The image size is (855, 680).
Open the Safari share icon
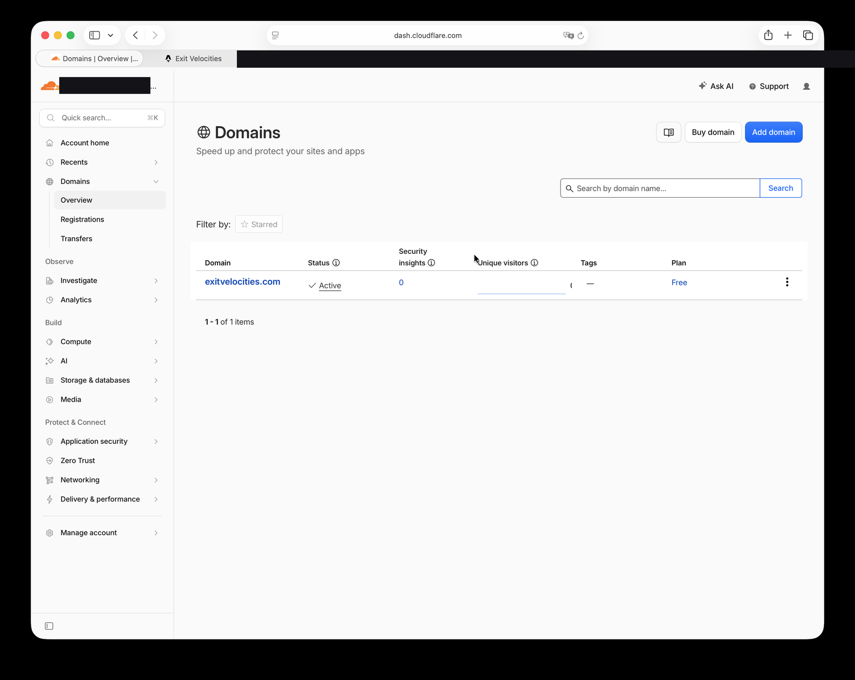(768, 35)
